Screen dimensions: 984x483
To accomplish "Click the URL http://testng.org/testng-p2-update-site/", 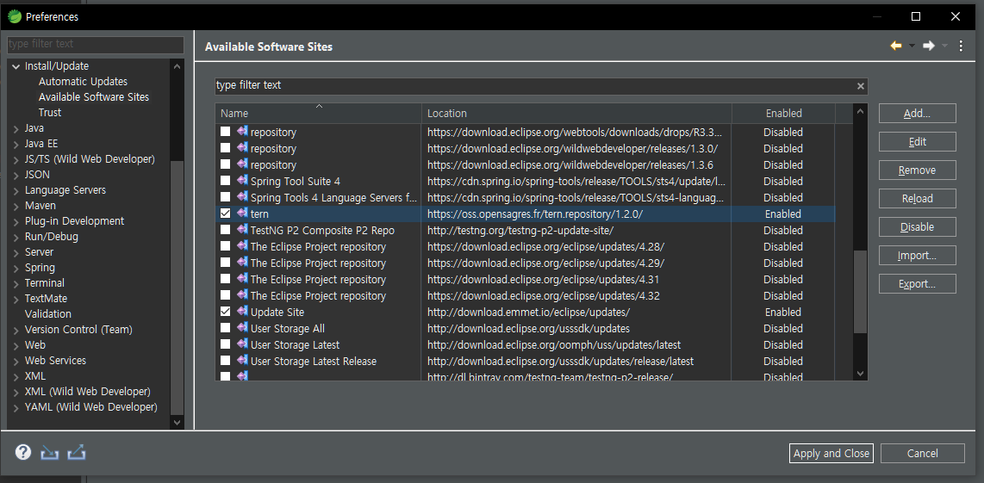I will pos(520,230).
